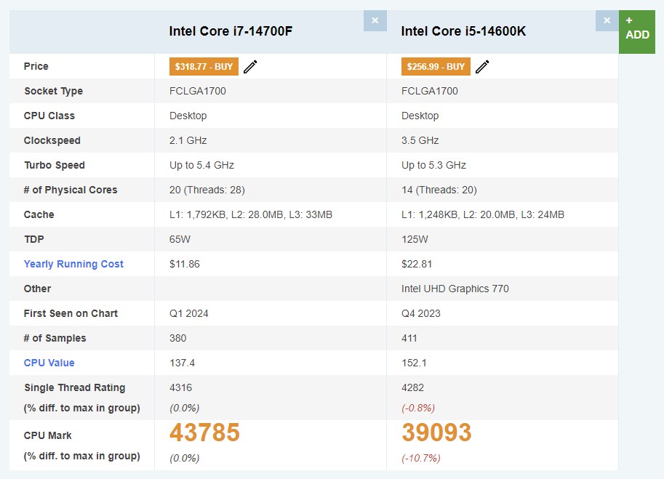The width and height of the screenshot is (664, 479).
Task: Click the Price row label
Action: (x=36, y=66)
